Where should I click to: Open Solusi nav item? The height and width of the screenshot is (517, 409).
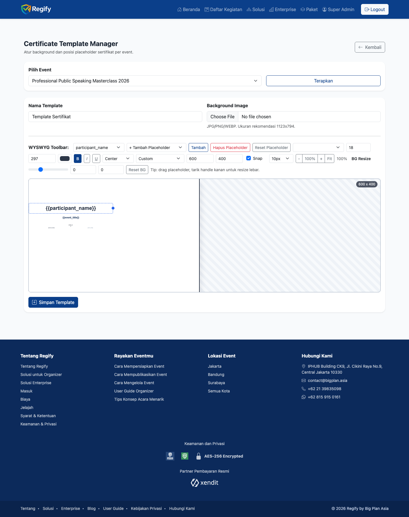[256, 9]
